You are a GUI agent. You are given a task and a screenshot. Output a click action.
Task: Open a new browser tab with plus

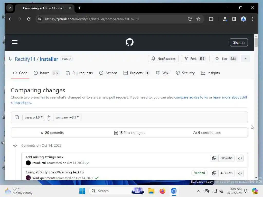[80, 8]
